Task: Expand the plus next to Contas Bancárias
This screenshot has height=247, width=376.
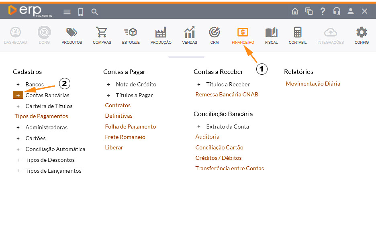Action: pos(18,95)
